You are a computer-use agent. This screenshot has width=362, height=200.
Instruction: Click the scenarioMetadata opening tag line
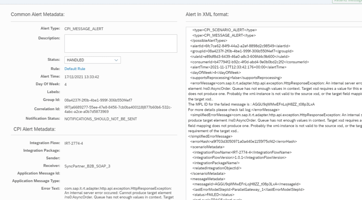(x=207, y=147)
